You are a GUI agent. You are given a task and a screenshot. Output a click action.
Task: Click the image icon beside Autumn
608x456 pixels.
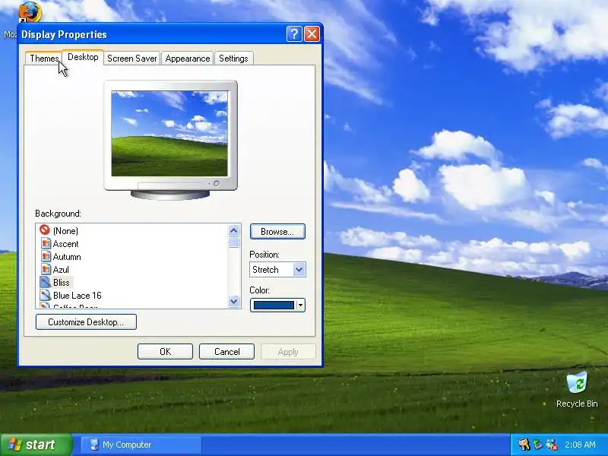pyautogui.click(x=46, y=256)
